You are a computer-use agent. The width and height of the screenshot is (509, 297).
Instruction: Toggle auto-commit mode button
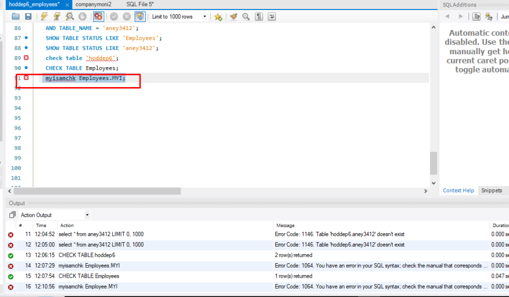pyautogui.click(x=140, y=16)
